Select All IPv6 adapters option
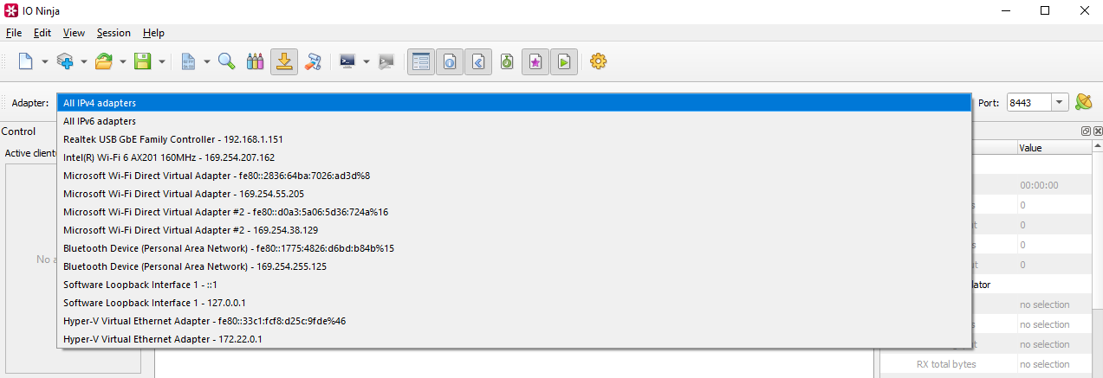 (x=514, y=121)
